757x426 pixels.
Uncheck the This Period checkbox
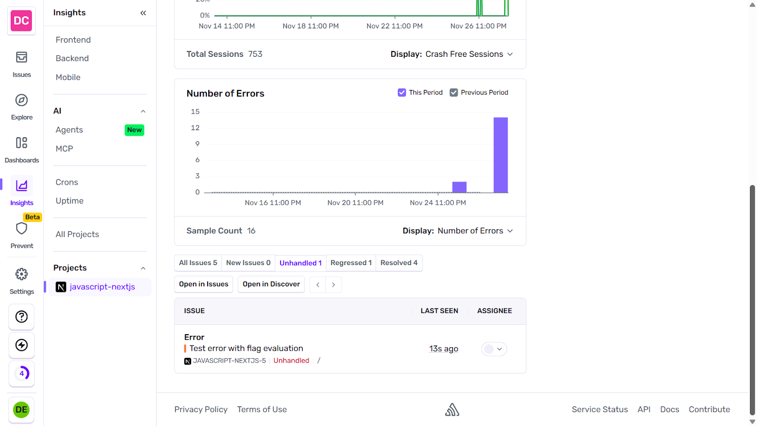402,92
